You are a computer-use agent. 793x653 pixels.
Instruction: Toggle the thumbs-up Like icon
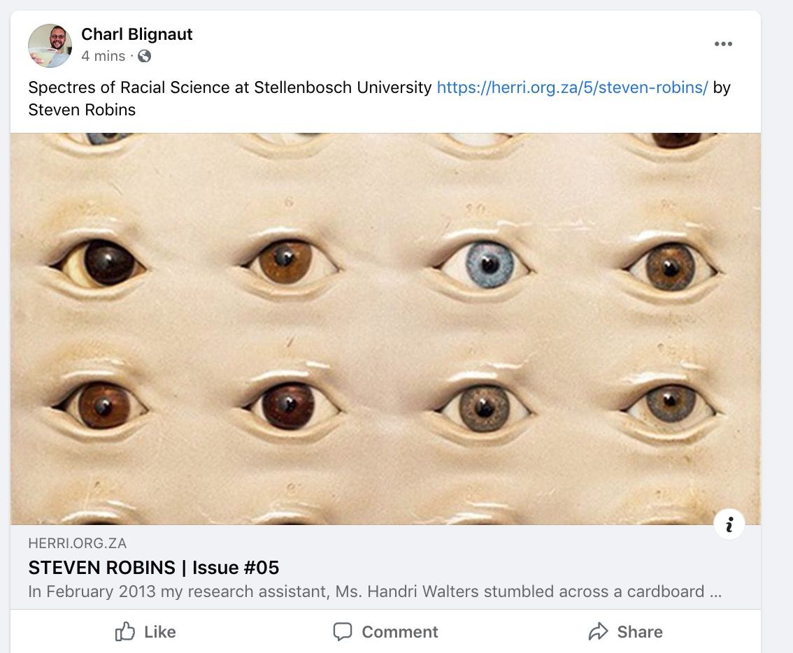pyautogui.click(x=125, y=632)
